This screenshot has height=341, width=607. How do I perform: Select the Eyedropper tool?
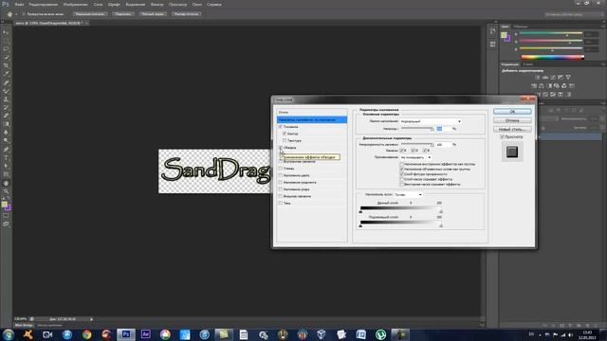coord(6,74)
